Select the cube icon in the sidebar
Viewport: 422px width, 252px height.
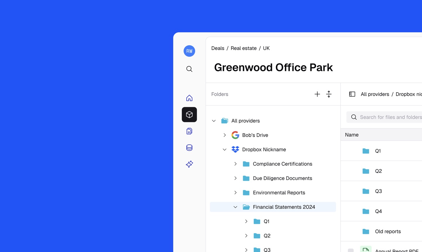click(189, 115)
